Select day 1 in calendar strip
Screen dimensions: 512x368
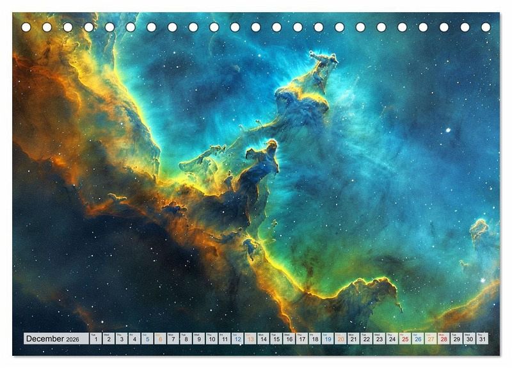[95, 339]
